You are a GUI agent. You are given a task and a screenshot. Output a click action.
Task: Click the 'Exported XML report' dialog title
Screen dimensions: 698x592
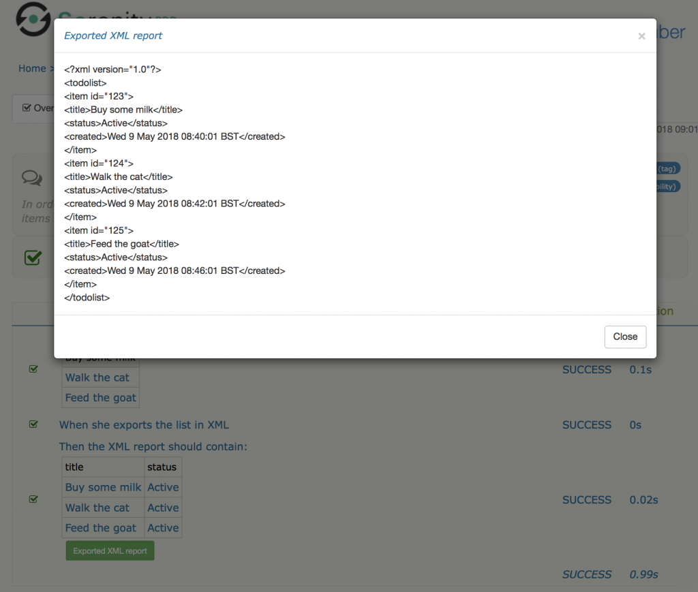113,35
